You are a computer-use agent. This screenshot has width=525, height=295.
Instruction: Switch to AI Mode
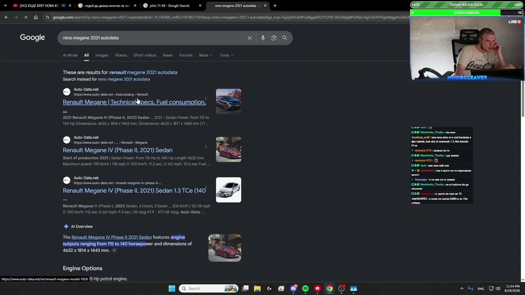pyautogui.click(x=70, y=55)
